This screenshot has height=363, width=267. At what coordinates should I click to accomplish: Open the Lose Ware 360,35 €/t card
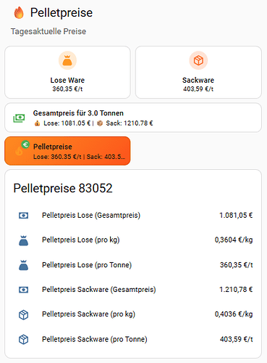coord(67,72)
